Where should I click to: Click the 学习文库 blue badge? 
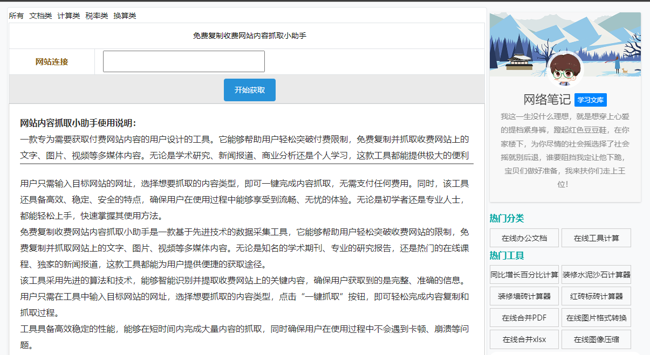coord(591,100)
